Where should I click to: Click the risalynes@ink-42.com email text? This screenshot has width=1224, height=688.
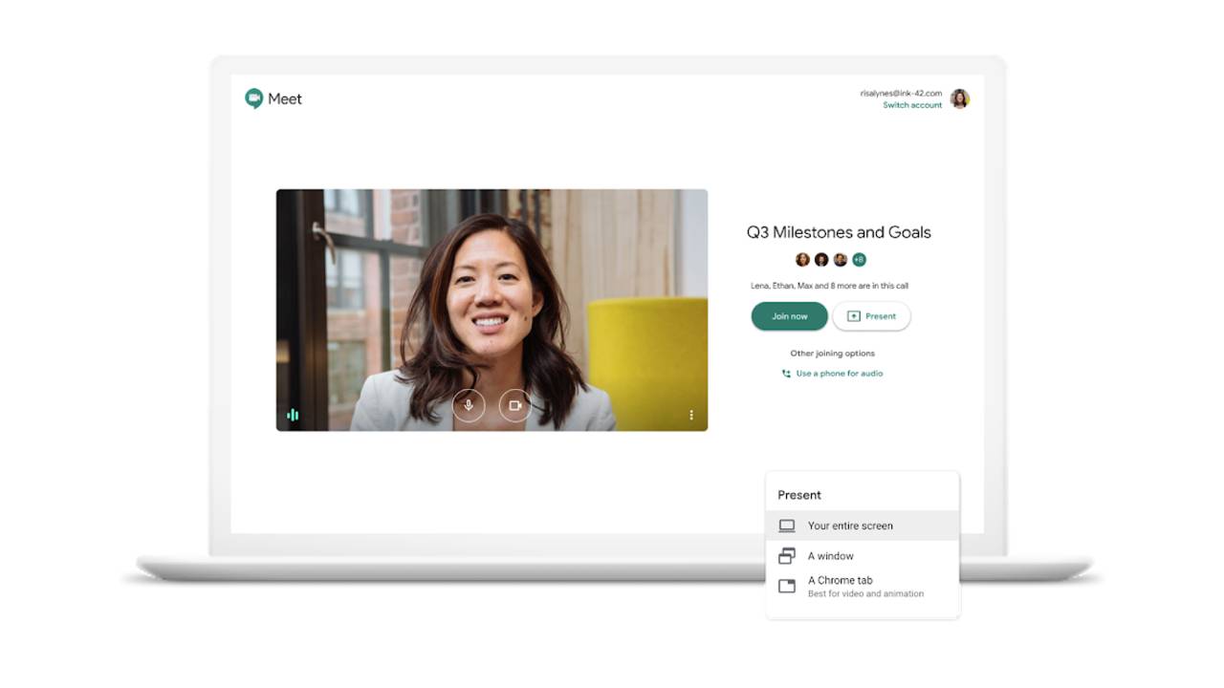tap(901, 94)
